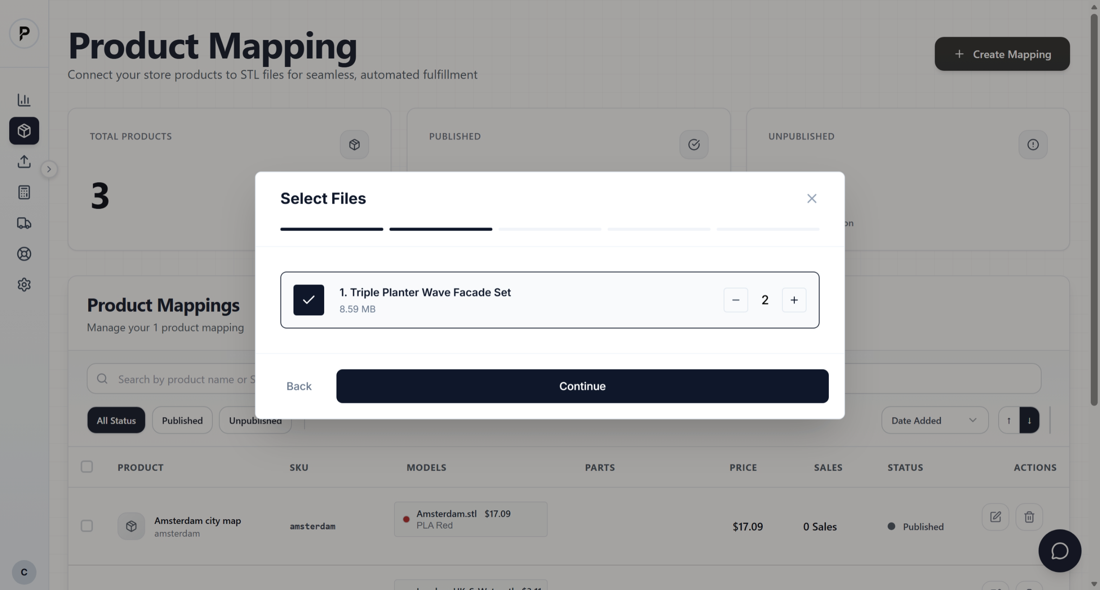Click the 8.59 MB file size text
1100x590 pixels.
pyautogui.click(x=357, y=309)
